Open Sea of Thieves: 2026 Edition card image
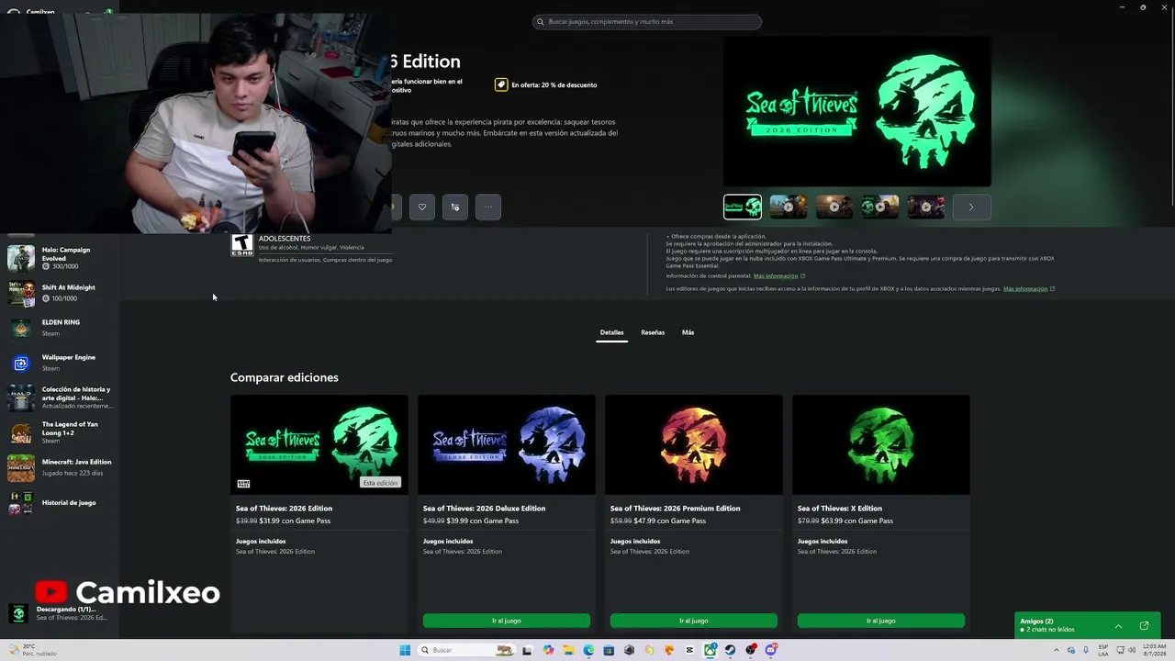1175x661 pixels. [x=319, y=445]
